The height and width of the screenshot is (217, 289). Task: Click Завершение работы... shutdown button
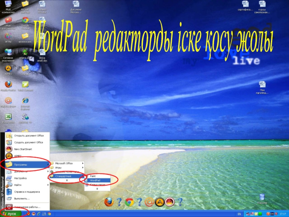click(x=27, y=207)
